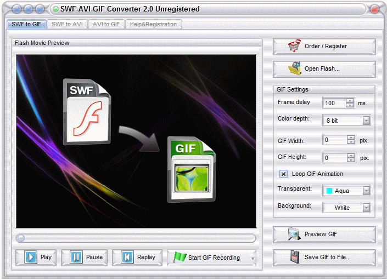
Task: Click the SWF file graphic in preview
Action: click(x=87, y=112)
